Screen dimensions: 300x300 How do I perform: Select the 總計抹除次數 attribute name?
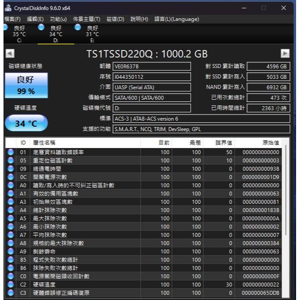50,210
